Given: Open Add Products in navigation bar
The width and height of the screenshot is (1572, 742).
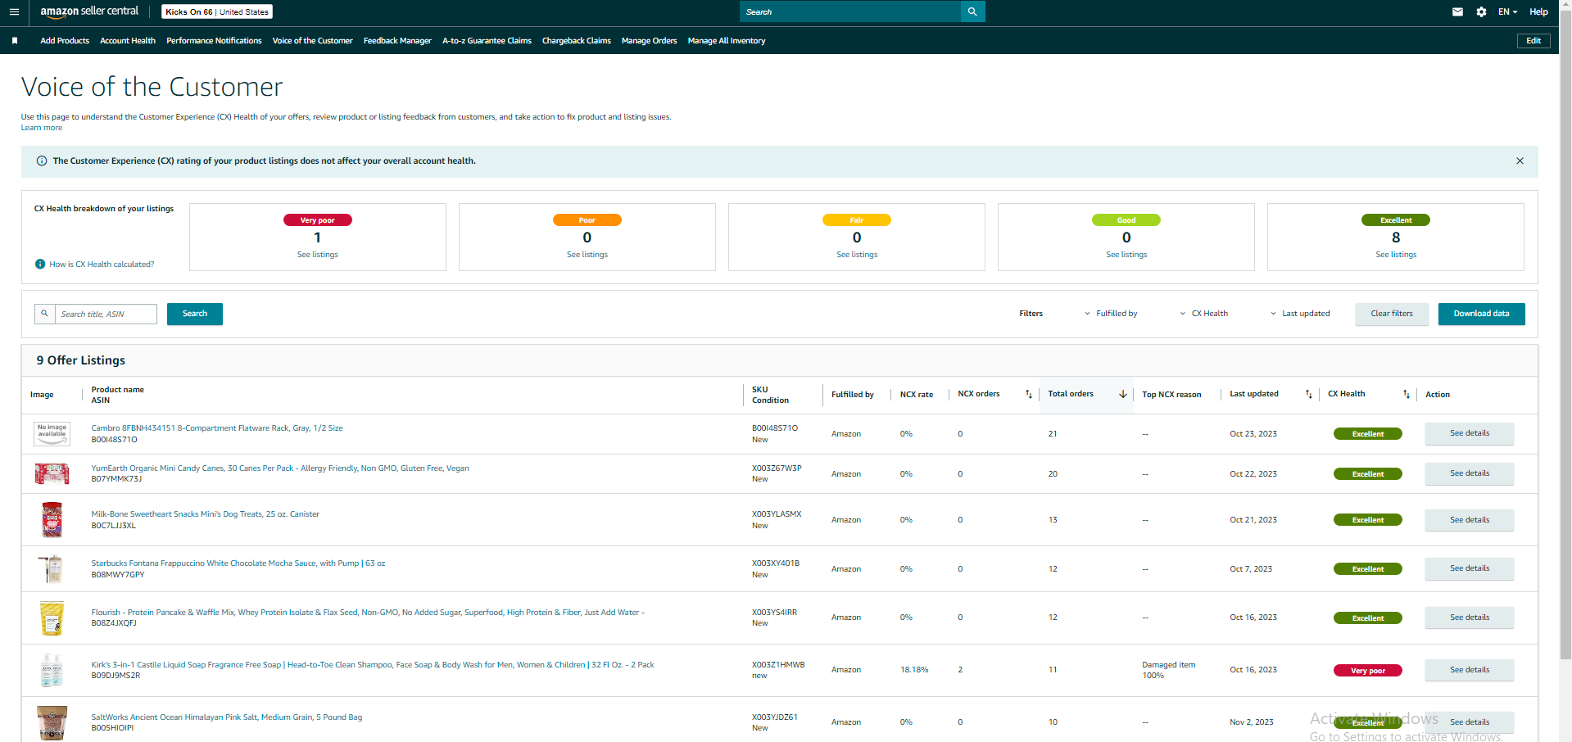Looking at the screenshot, I should pos(65,41).
